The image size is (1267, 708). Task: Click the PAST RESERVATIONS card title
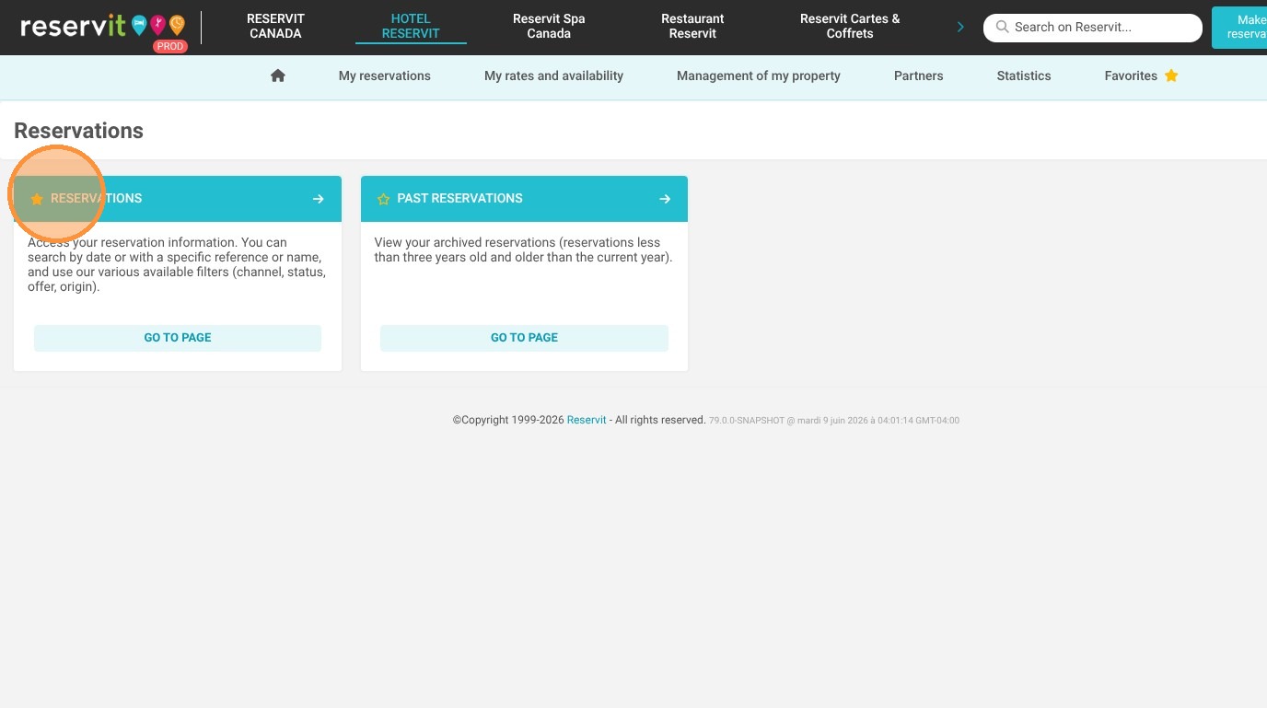point(459,199)
